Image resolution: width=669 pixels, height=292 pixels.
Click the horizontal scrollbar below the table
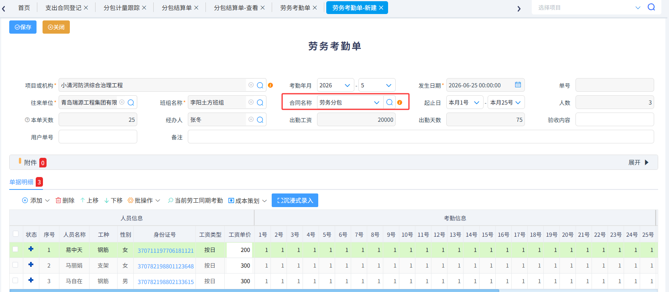[x=254, y=290]
